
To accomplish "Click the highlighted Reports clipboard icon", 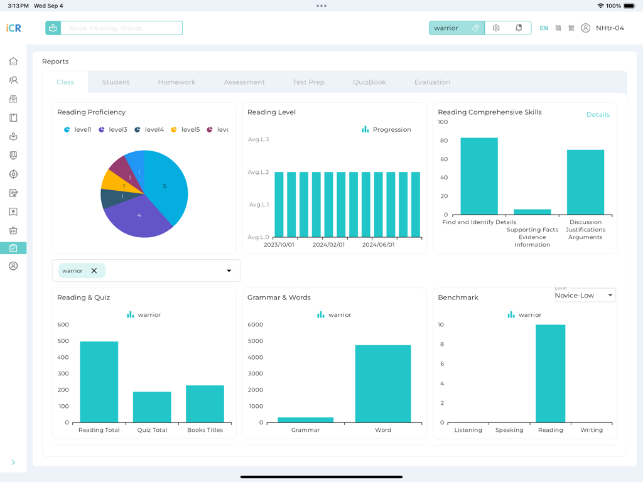I will pyautogui.click(x=13, y=249).
